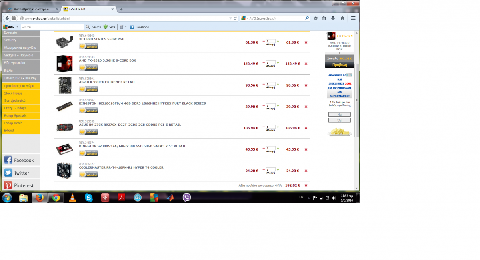Delete the KINGSTON V300 SSD item

point(306,149)
